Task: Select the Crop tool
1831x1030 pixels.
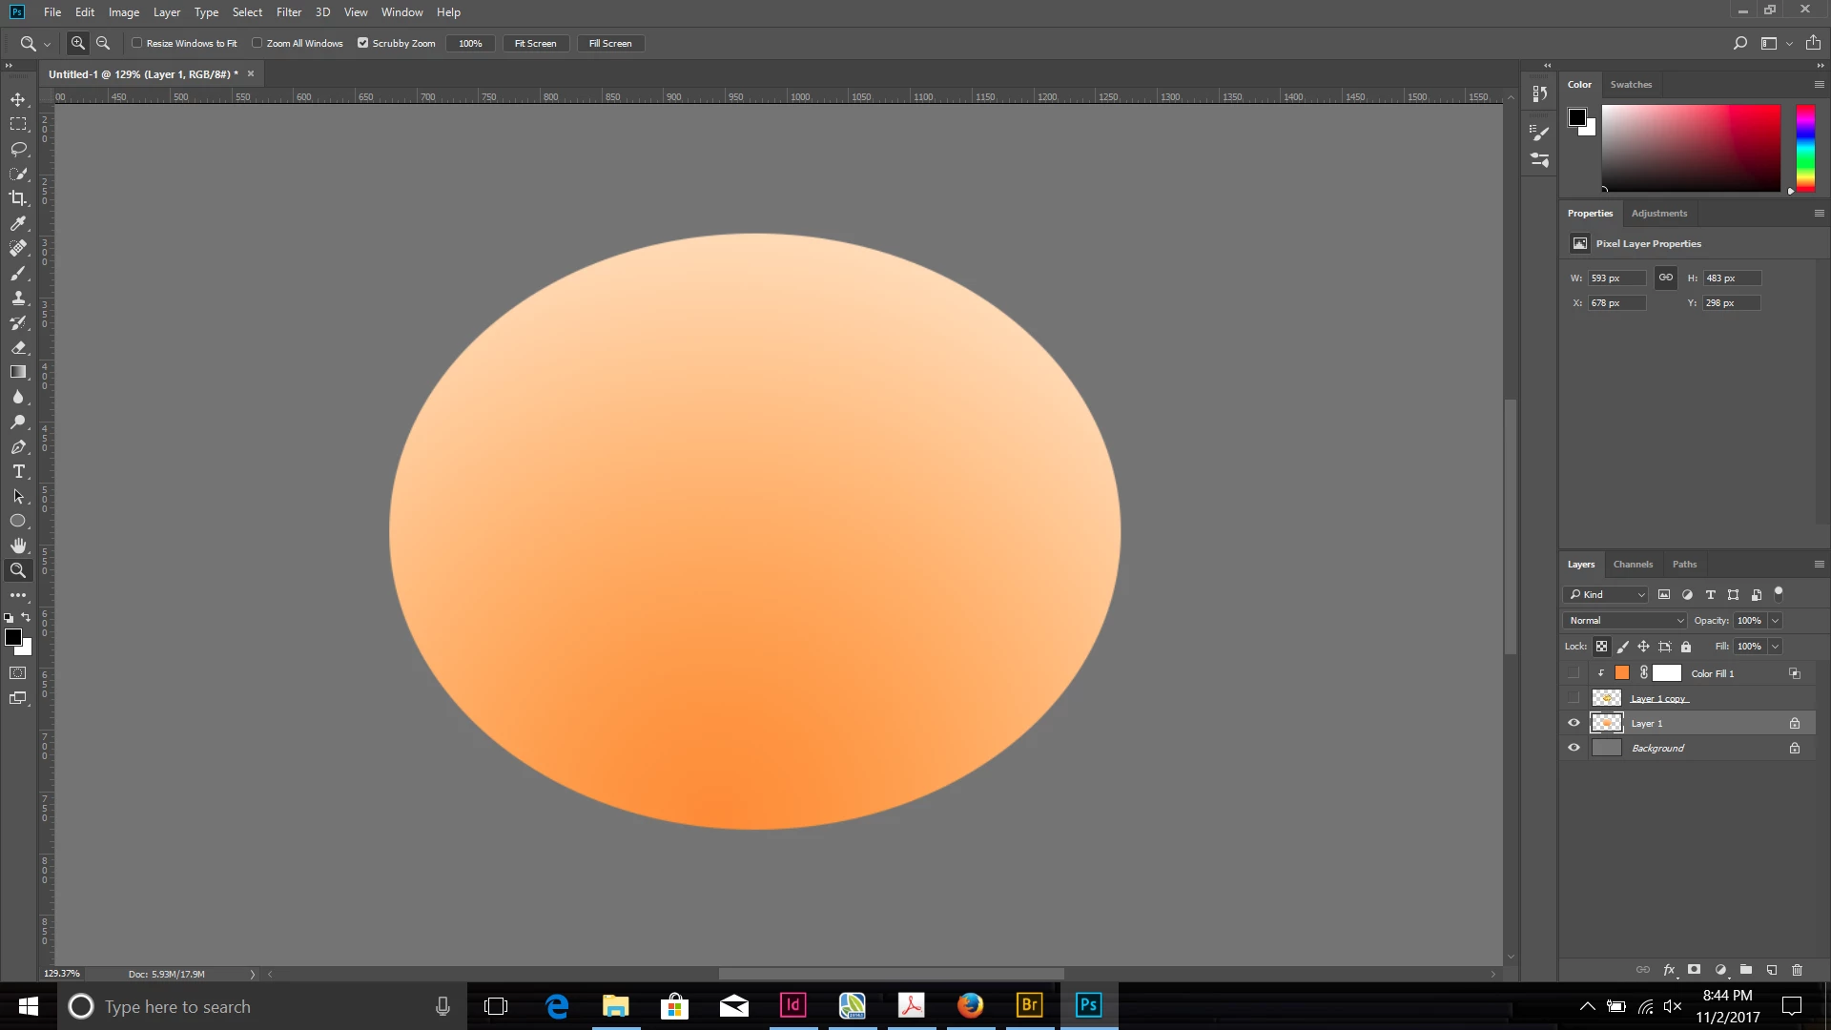Action: click(18, 198)
